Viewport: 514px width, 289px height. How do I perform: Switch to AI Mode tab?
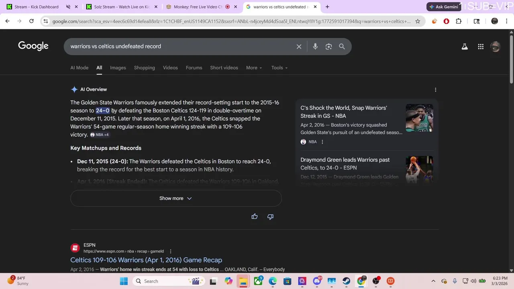tap(79, 68)
